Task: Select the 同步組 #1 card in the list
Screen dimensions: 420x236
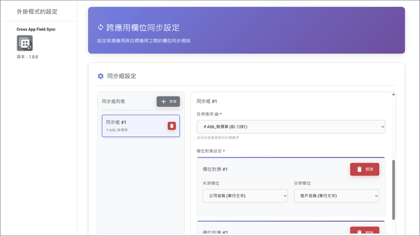Action: click(140, 126)
